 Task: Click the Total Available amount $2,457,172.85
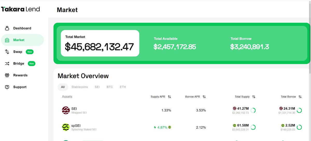tap(175, 47)
